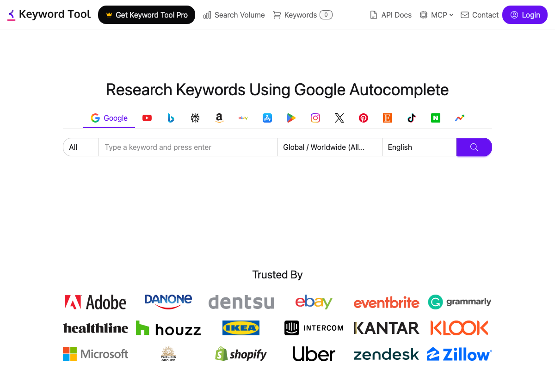Open the eBay tab icon under the heading
Image resolution: width=555 pixels, height=370 pixels.
pyautogui.click(x=243, y=118)
